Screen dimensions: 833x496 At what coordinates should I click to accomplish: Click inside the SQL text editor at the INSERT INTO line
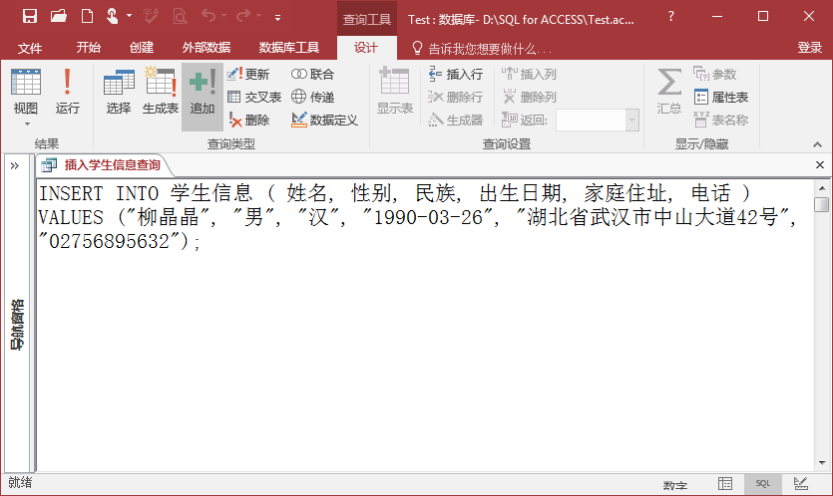coord(395,193)
